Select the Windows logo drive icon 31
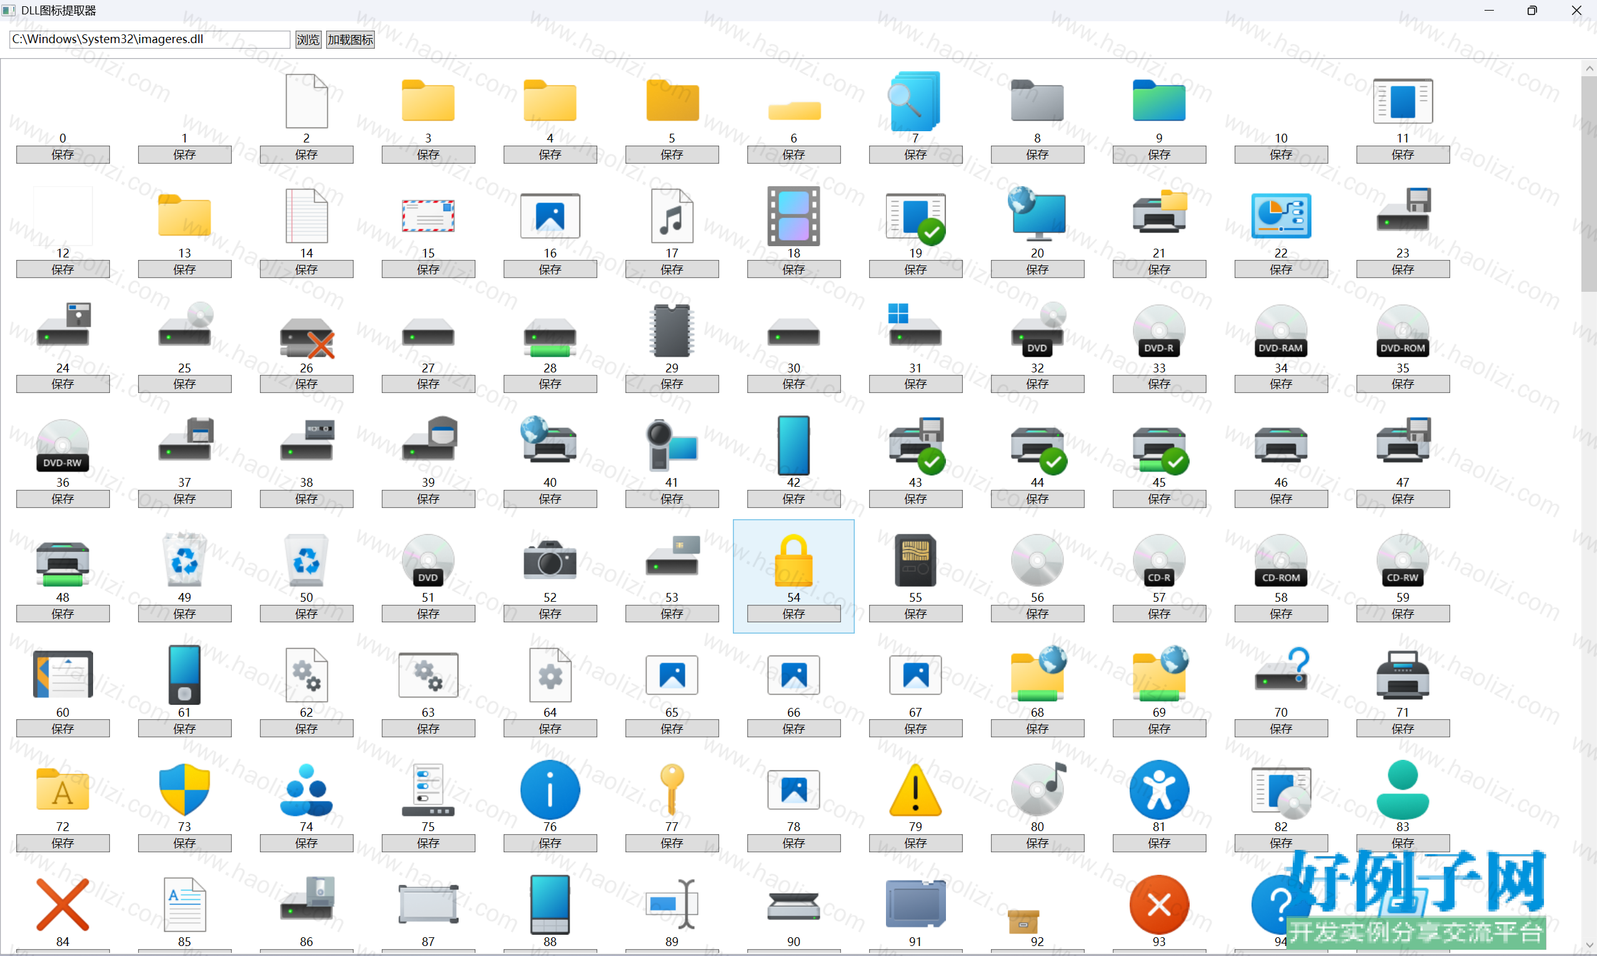Image resolution: width=1597 pixels, height=956 pixels. [915, 324]
